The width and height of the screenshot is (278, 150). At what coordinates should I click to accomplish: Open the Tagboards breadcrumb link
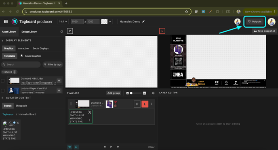click(8, 114)
